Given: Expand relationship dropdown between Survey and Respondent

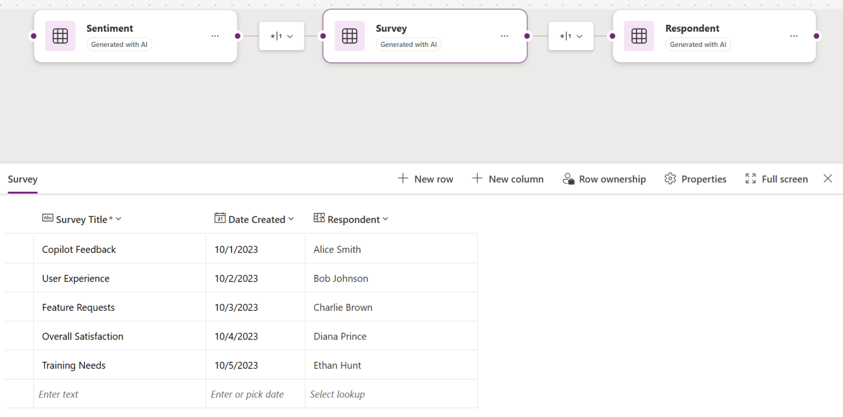Looking at the screenshot, I should pyautogui.click(x=571, y=36).
